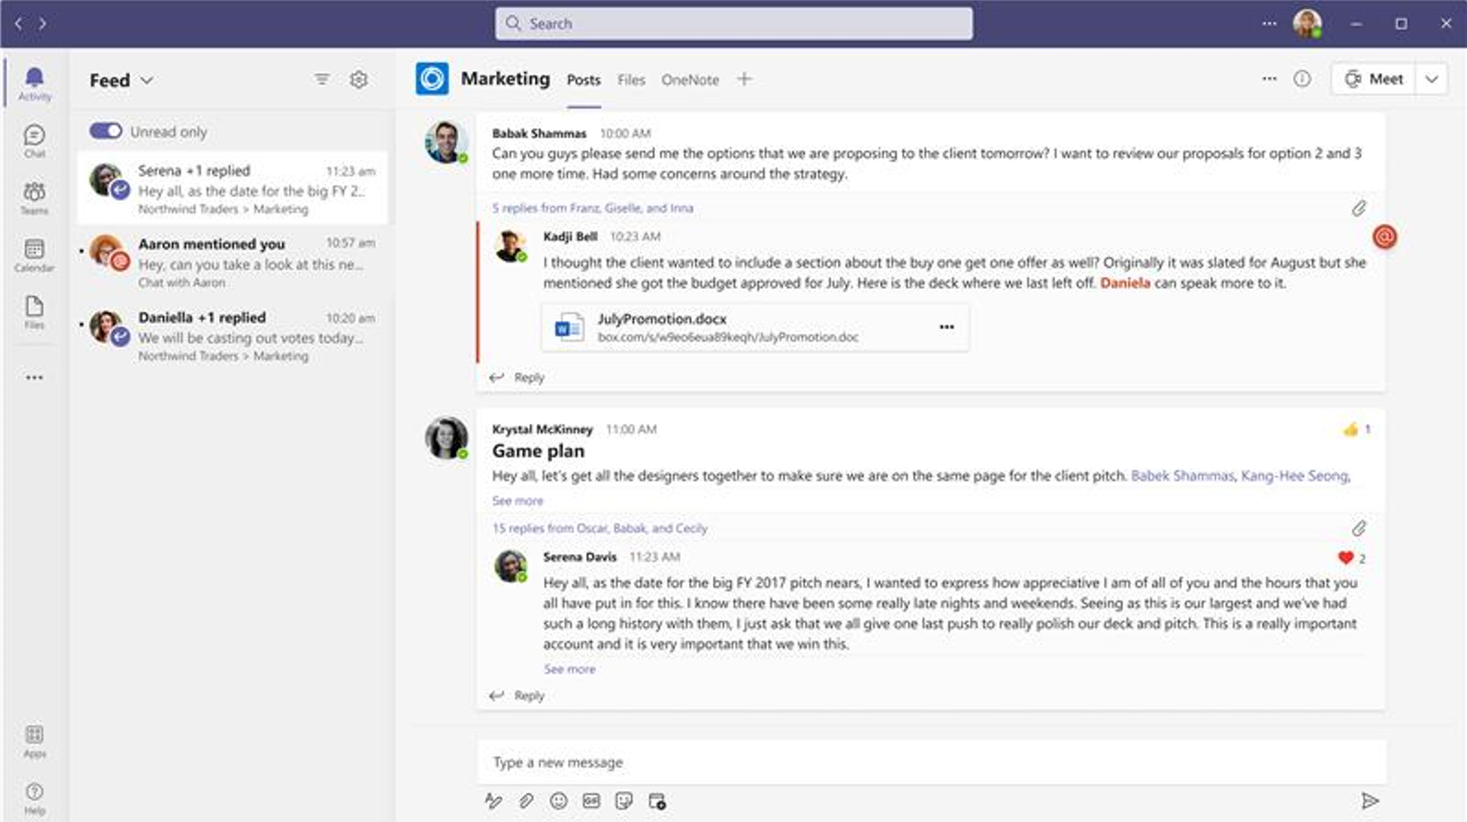Open Chat from the left sidebar
The height and width of the screenshot is (822, 1467).
tap(34, 139)
